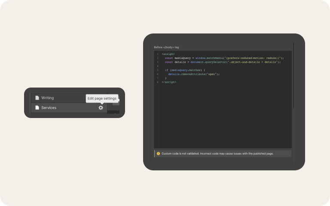
Task: Click the const mediaQuery code line
Action: [x=224, y=58]
